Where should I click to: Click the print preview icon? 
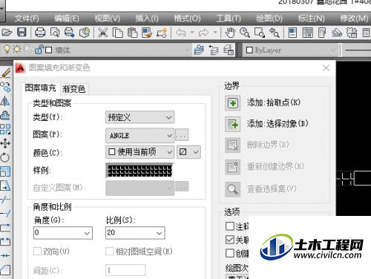(x=55, y=33)
